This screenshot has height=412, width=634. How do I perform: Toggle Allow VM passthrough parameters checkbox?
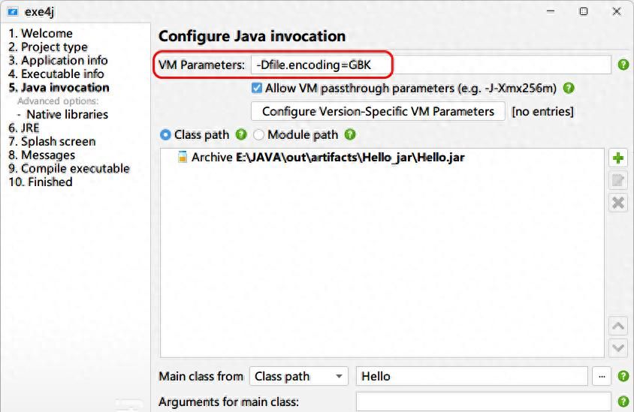(x=257, y=89)
